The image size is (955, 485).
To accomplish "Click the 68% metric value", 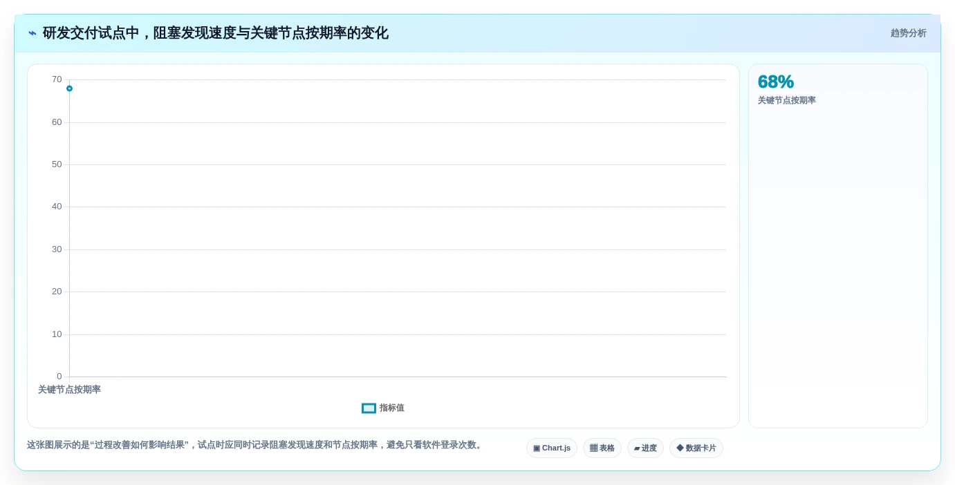I will 775,82.
